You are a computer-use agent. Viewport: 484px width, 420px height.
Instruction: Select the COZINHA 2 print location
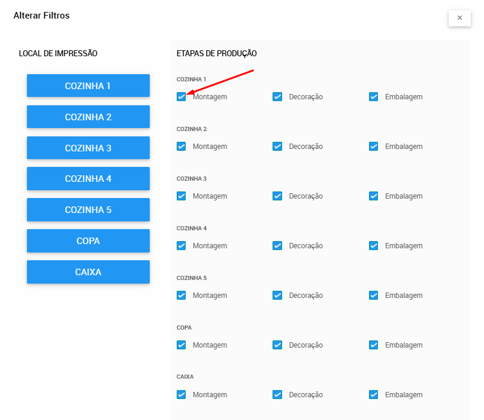pyautogui.click(x=88, y=117)
